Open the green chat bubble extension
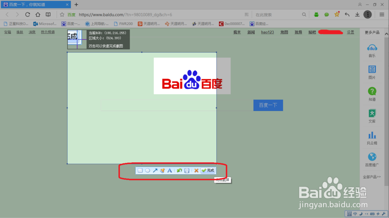This screenshot has width=389, height=218. coord(326,15)
